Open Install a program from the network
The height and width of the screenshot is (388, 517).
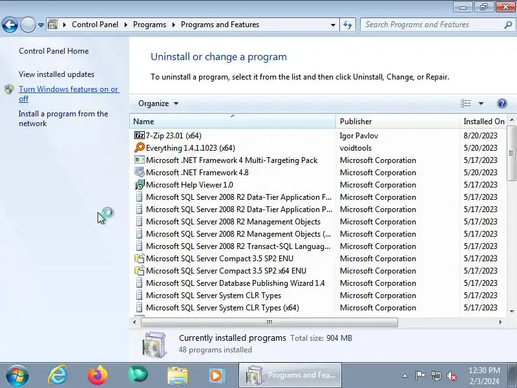pos(63,118)
